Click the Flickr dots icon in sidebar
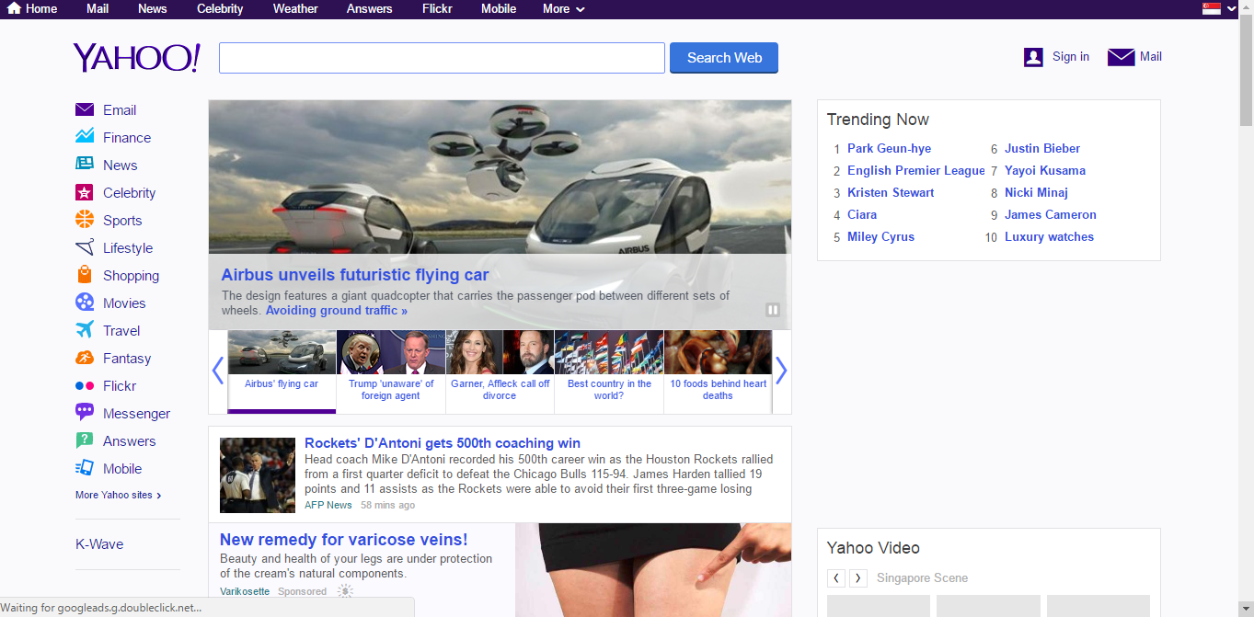1254x617 pixels. coord(85,385)
